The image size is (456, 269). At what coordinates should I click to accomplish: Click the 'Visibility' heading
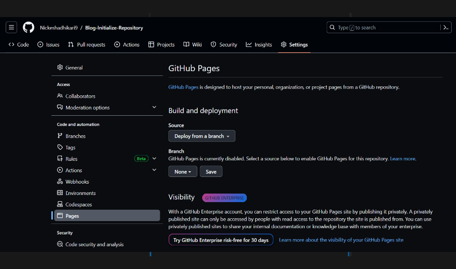coord(182,197)
